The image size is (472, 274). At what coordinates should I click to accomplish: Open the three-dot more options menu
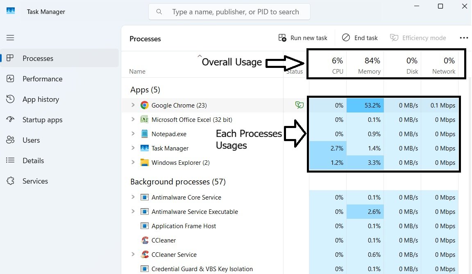click(464, 38)
